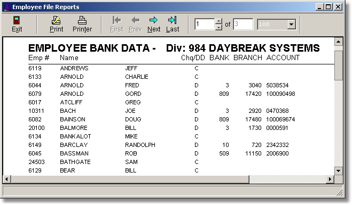The image size is (352, 205).
Task: Click the BRANCH column header
Action: coord(248,58)
